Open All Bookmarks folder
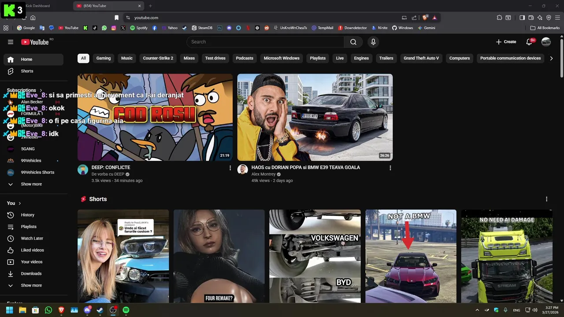The image size is (564, 317). click(x=545, y=28)
